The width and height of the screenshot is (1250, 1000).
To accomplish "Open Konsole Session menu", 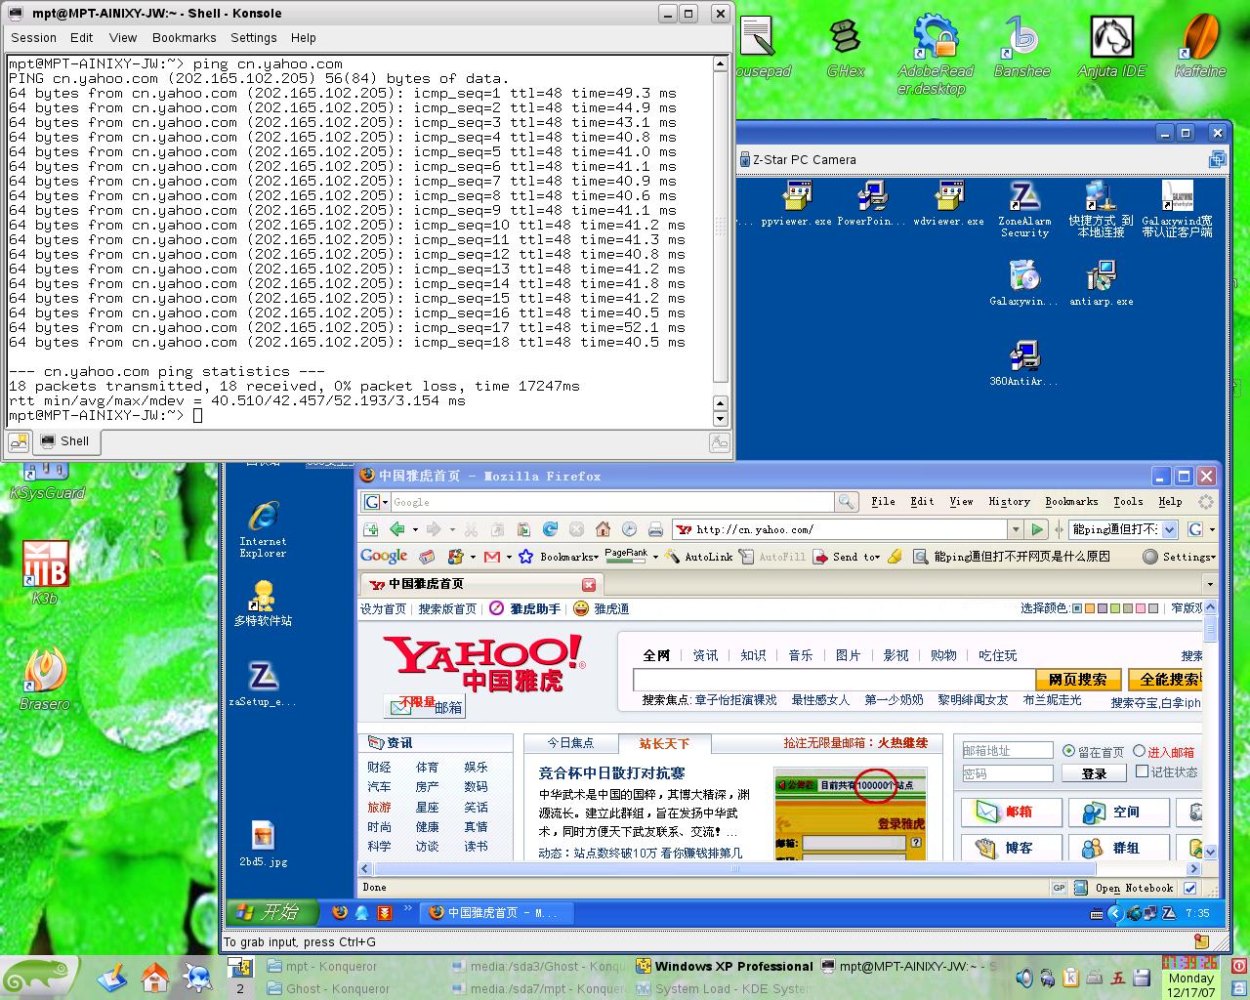I will point(33,37).
